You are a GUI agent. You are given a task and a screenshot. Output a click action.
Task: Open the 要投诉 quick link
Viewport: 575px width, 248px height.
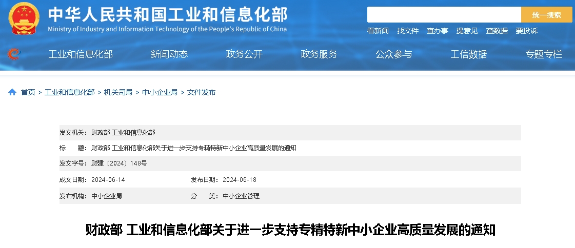coord(527,31)
